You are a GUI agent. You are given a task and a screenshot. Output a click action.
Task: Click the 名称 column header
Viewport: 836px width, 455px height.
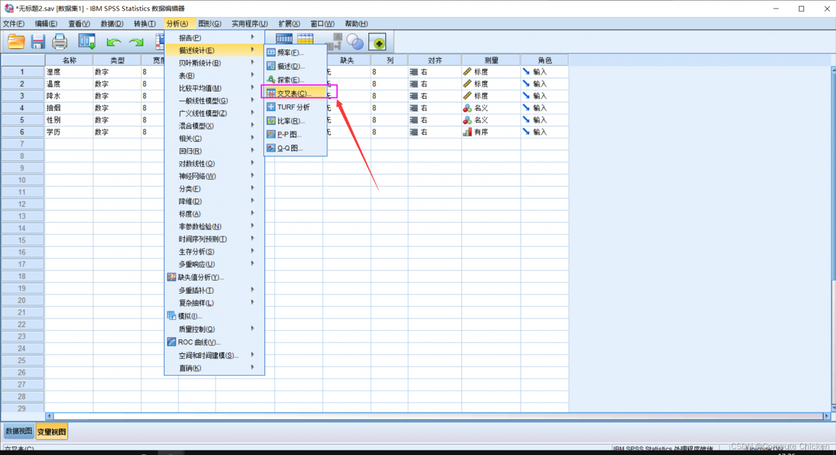click(x=69, y=60)
